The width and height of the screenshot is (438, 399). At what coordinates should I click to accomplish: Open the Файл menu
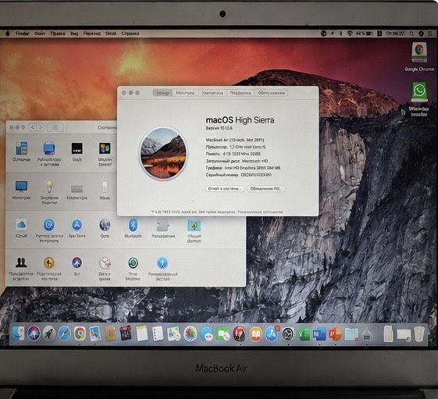click(40, 34)
